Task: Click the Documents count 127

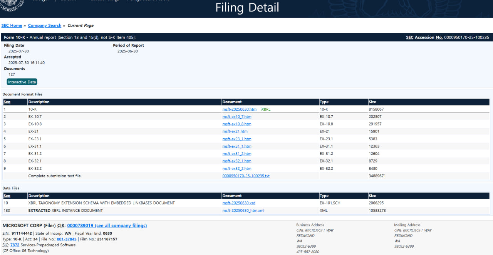Action: coord(12,74)
